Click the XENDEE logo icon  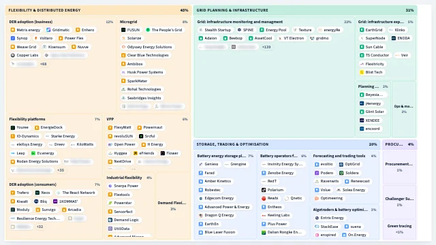[362, 120]
